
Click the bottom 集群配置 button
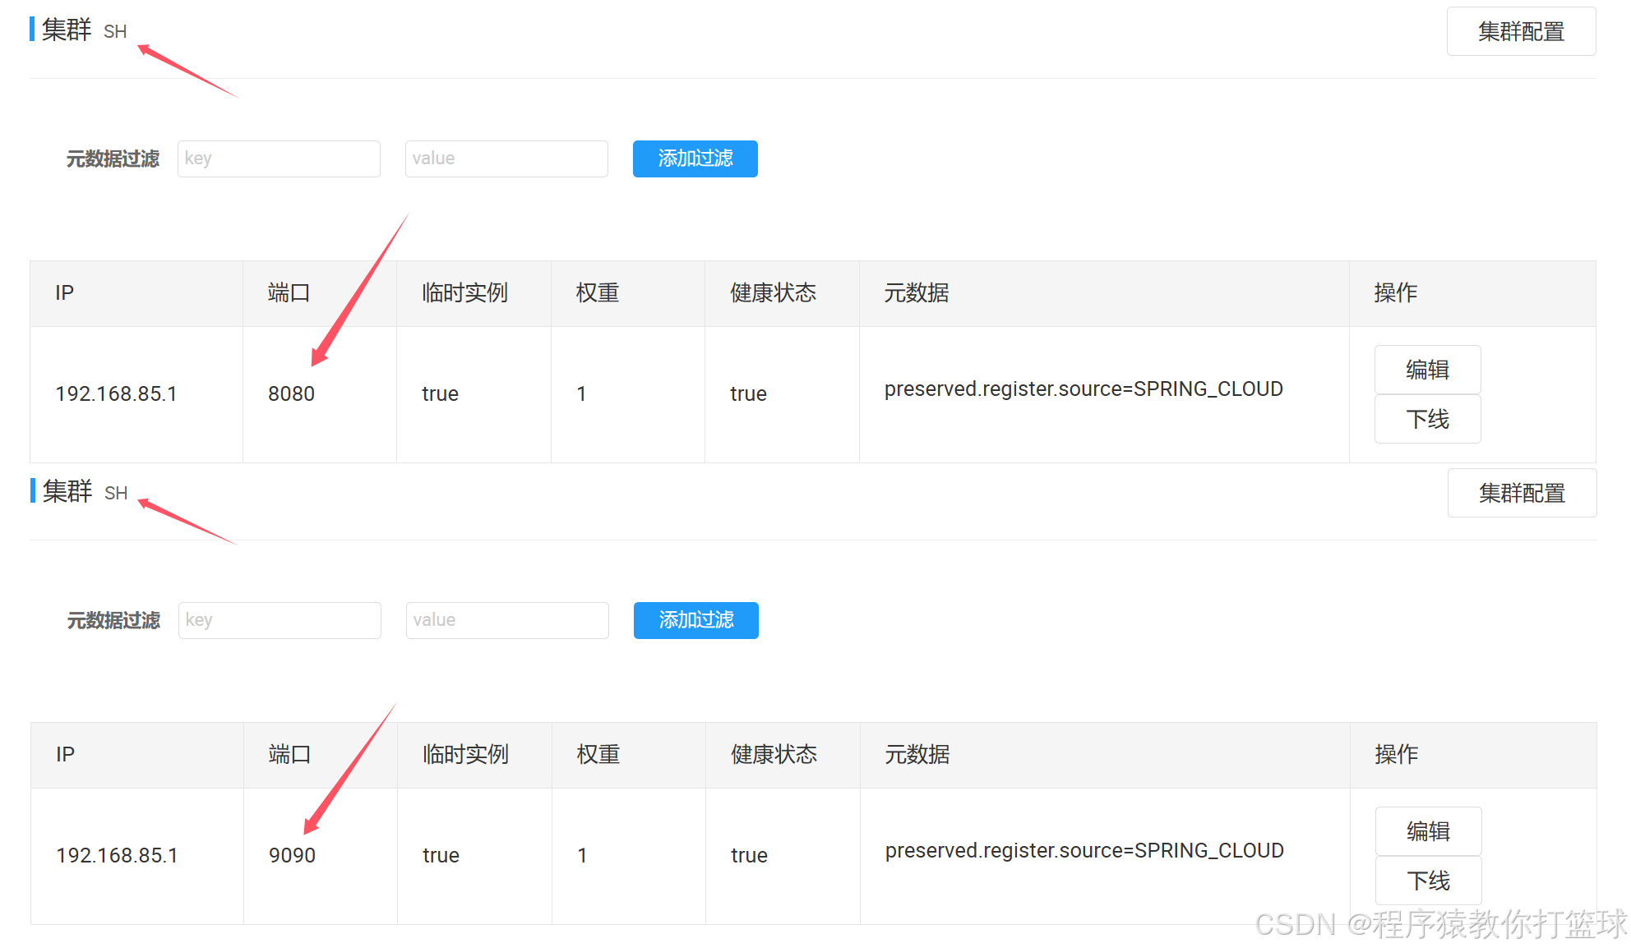pyautogui.click(x=1521, y=494)
